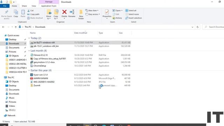
Task: Sort by the Size column header
Action: point(121,33)
